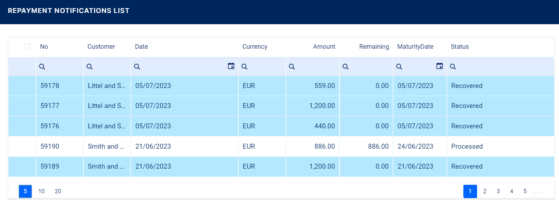The image size is (559, 203).
Task: Set page size to 10 rows
Action: tap(41, 191)
